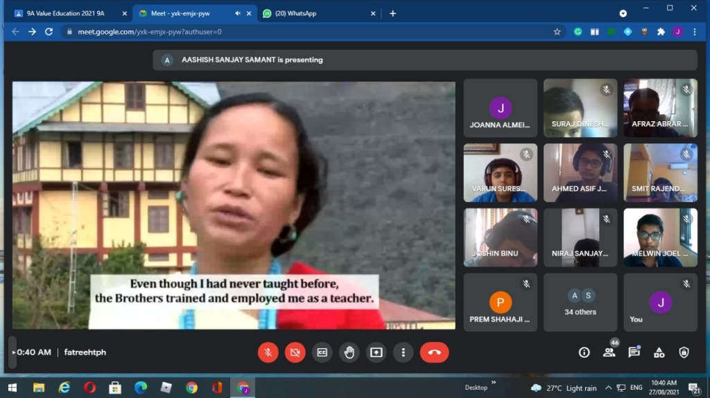This screenshot has height=398, width=710.
Task: Open the three-dot more options menu in Meet
Action: coord(403,352)
